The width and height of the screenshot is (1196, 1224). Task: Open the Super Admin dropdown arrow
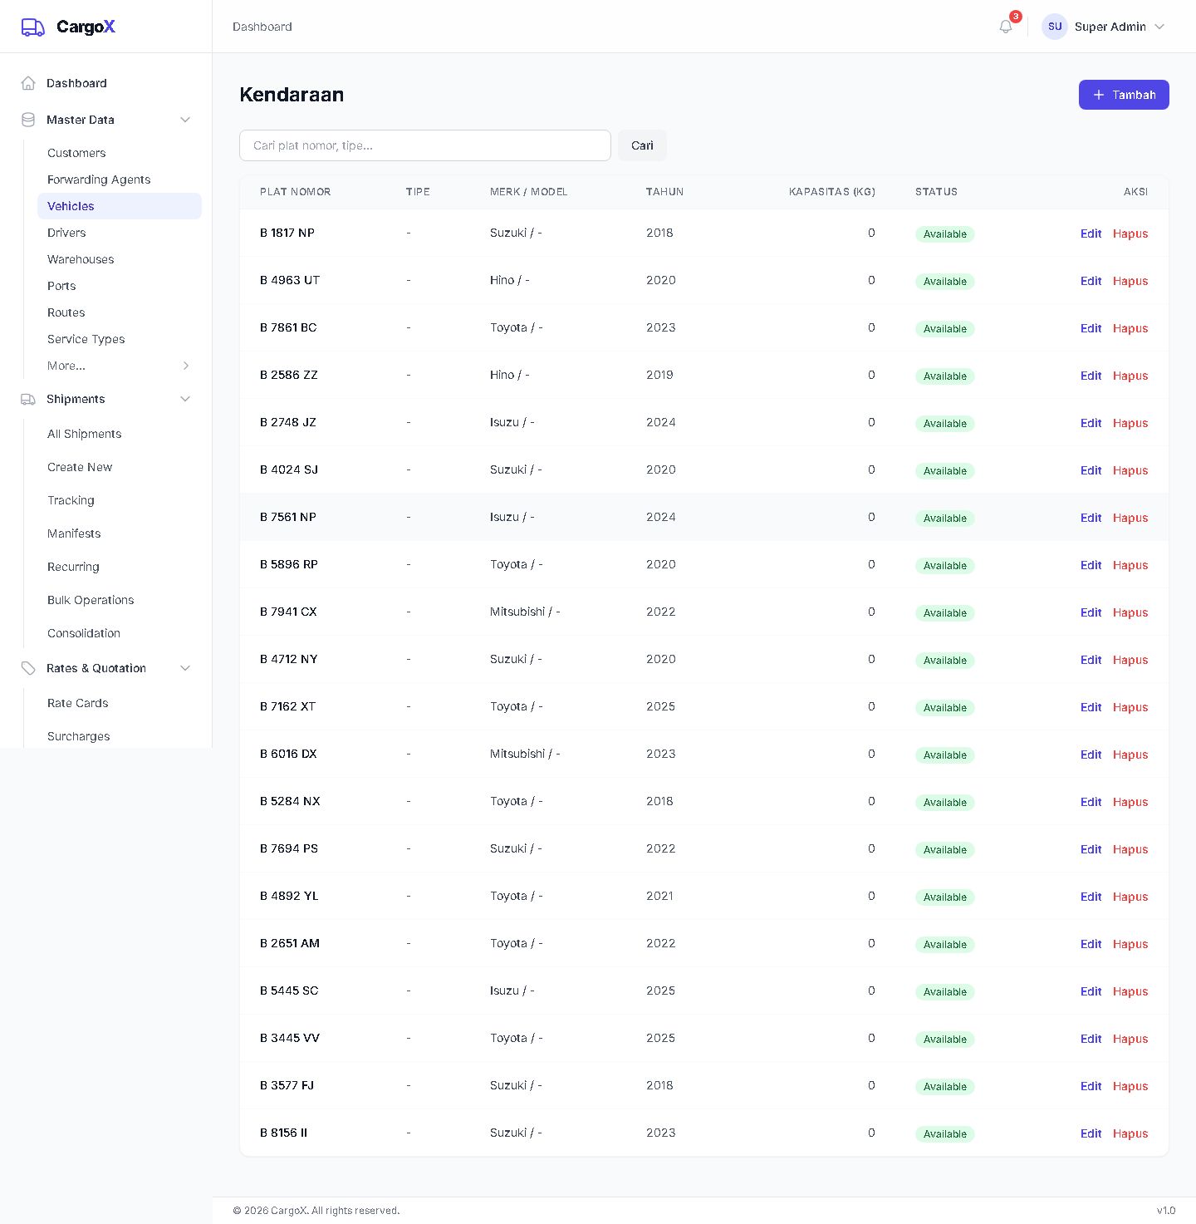(1159, 27)
